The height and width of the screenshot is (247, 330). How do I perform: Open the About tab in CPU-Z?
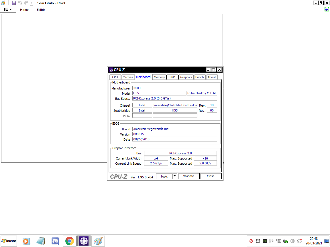[x=212, y=77]
